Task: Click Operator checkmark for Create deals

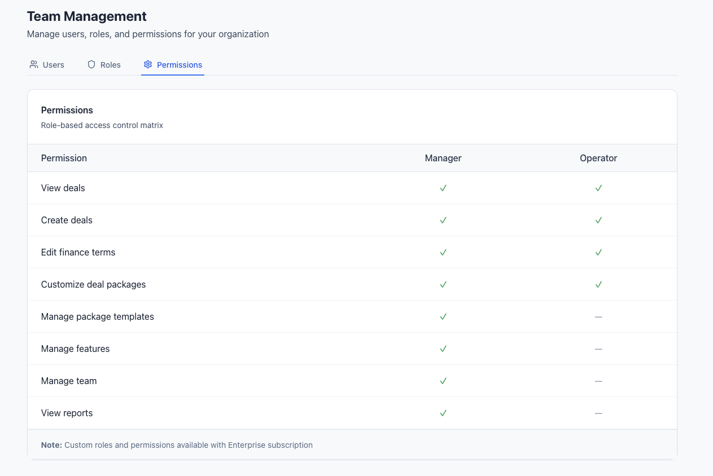Action: click(x=598, y=221)
